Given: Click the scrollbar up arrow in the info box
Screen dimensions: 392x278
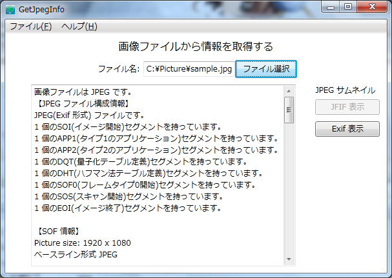Looking at the screenshot, I should pyautogui.click(x=289, y=91).
